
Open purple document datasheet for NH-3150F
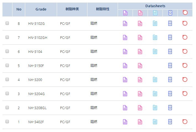(x=125, y=66)
